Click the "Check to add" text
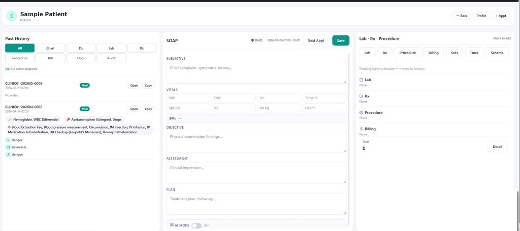Screen dimensions: 520x231 502,38
